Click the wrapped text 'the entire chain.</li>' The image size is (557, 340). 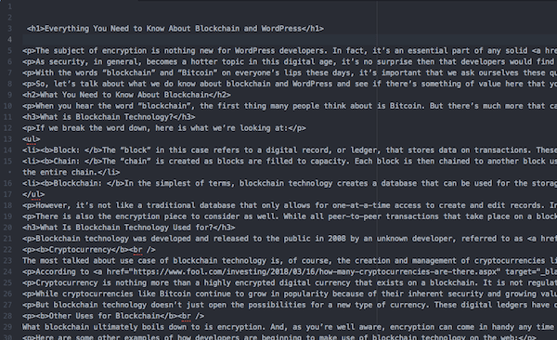pyautogui.click(x=71, y=172)
